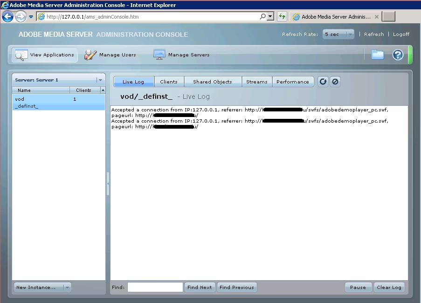
Task: Close the Adobe Media Server browser tab
Action: (x=376, y=17)
